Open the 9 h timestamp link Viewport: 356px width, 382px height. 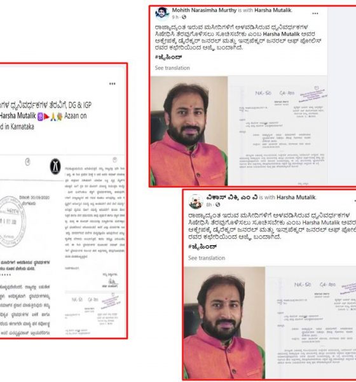point(175,17)
